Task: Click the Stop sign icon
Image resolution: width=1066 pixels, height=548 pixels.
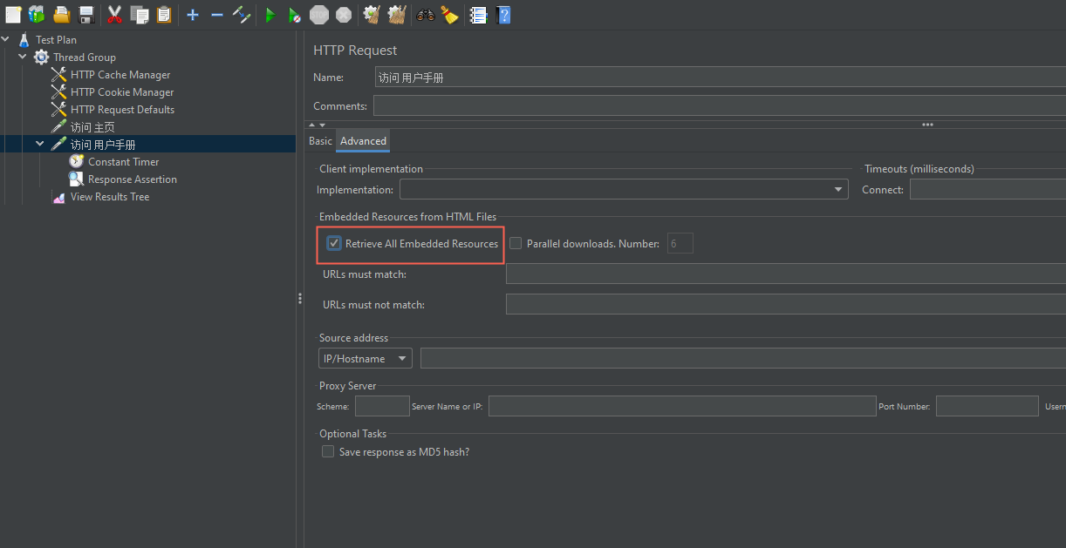Action: point(319,14)
